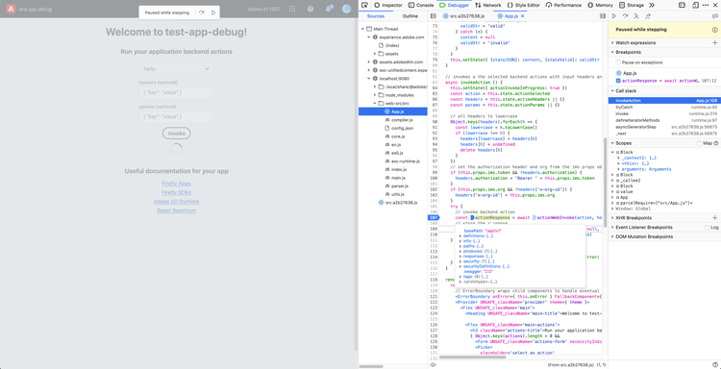Viewport: 721px width, 369px height.
Task: Open the Firefly Apps link
Action: (x=176, y=184)
